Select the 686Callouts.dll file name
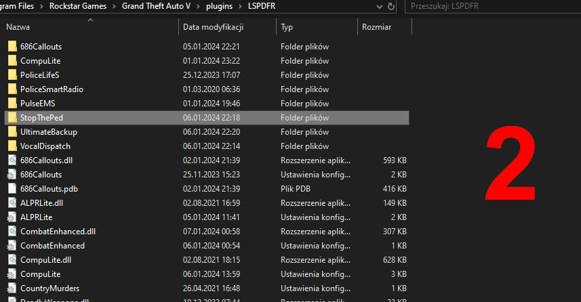 46,160
